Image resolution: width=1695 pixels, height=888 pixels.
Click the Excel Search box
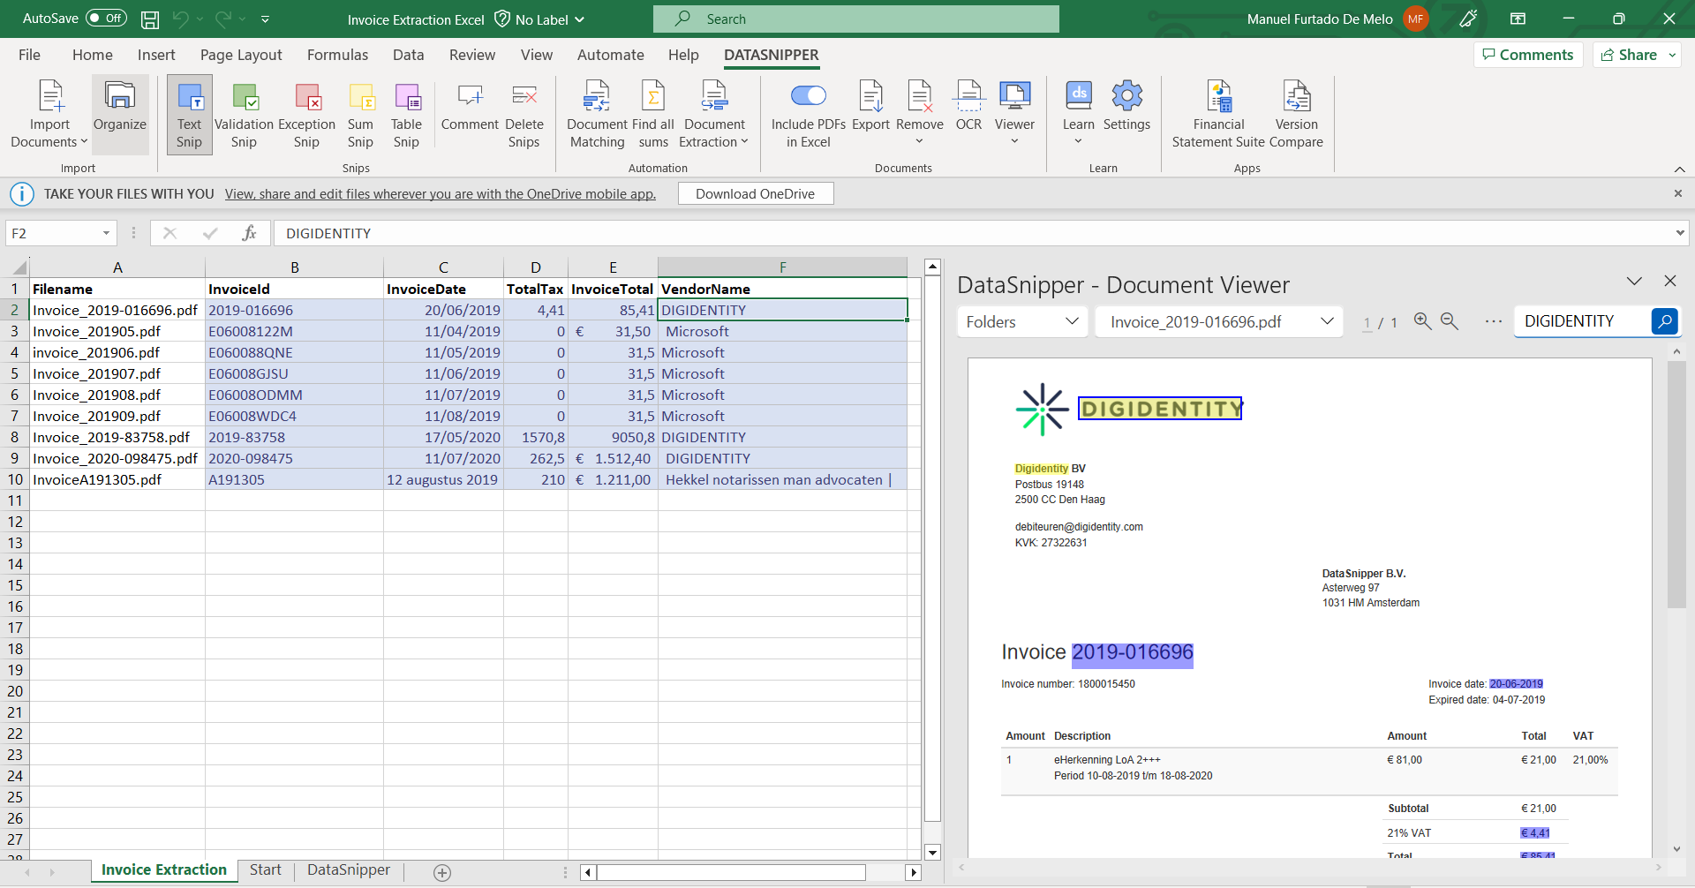tap(856, 19)
